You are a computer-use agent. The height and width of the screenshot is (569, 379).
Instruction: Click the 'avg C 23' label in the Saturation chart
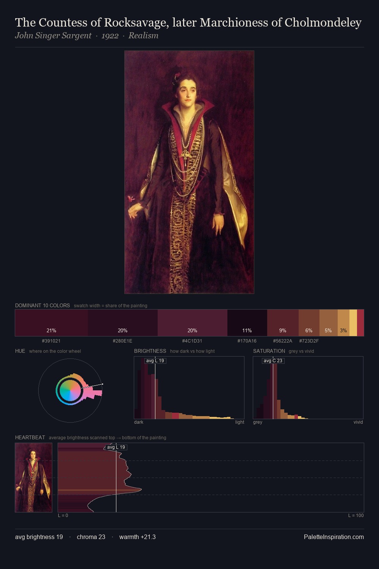273,361
